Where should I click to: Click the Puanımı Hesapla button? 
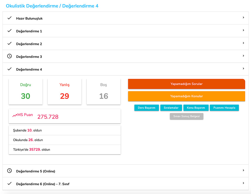click(x=224, y=108)
